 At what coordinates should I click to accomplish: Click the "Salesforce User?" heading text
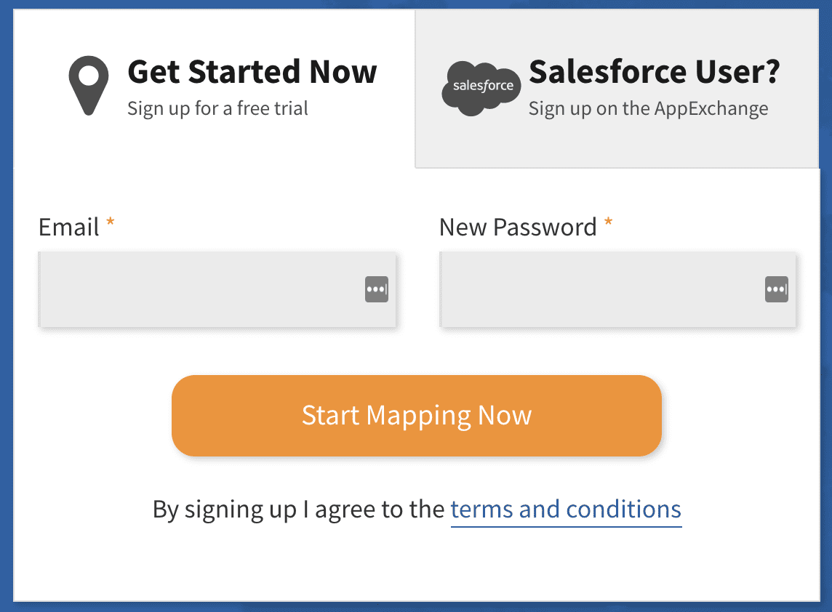click(x=654, y=72)
